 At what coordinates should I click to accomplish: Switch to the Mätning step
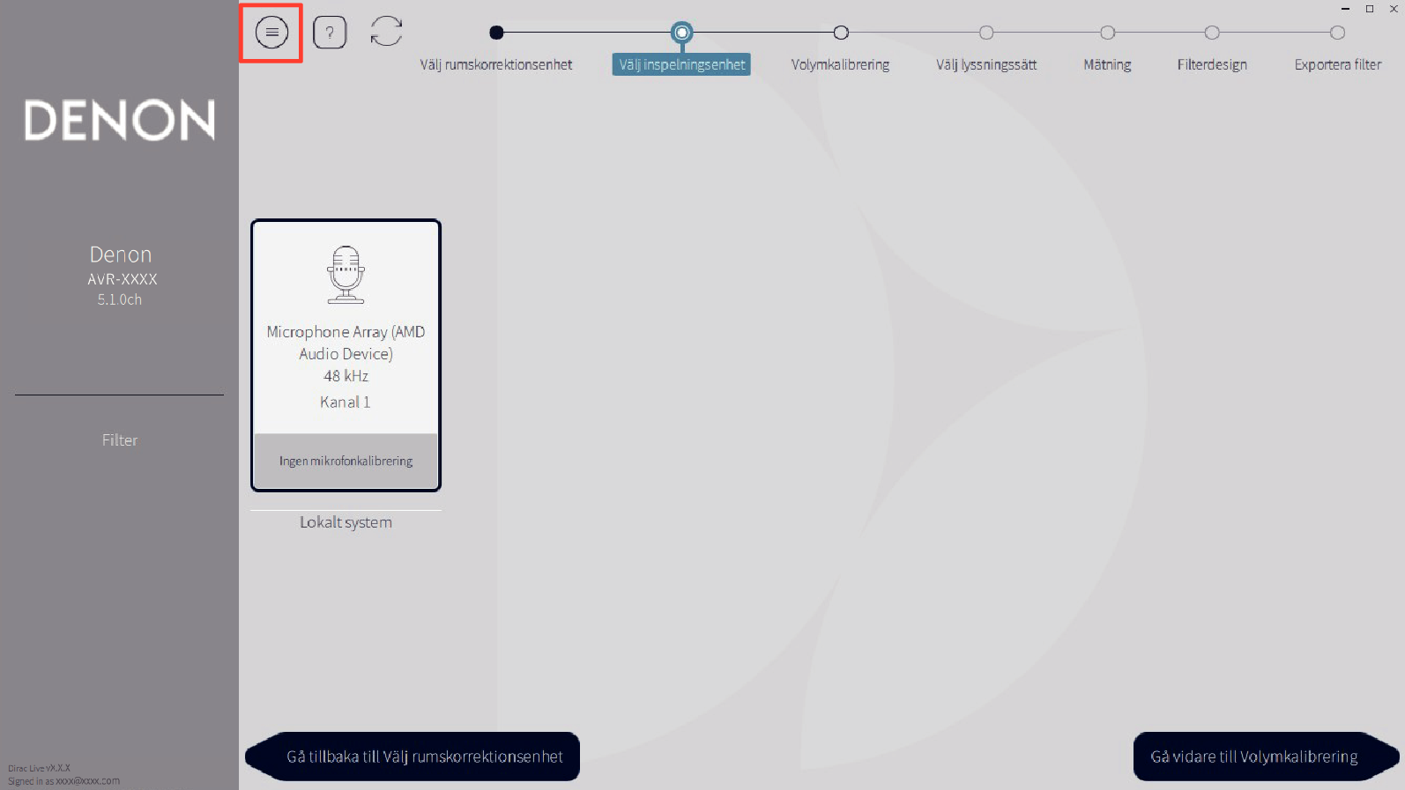pos(1107,64)
